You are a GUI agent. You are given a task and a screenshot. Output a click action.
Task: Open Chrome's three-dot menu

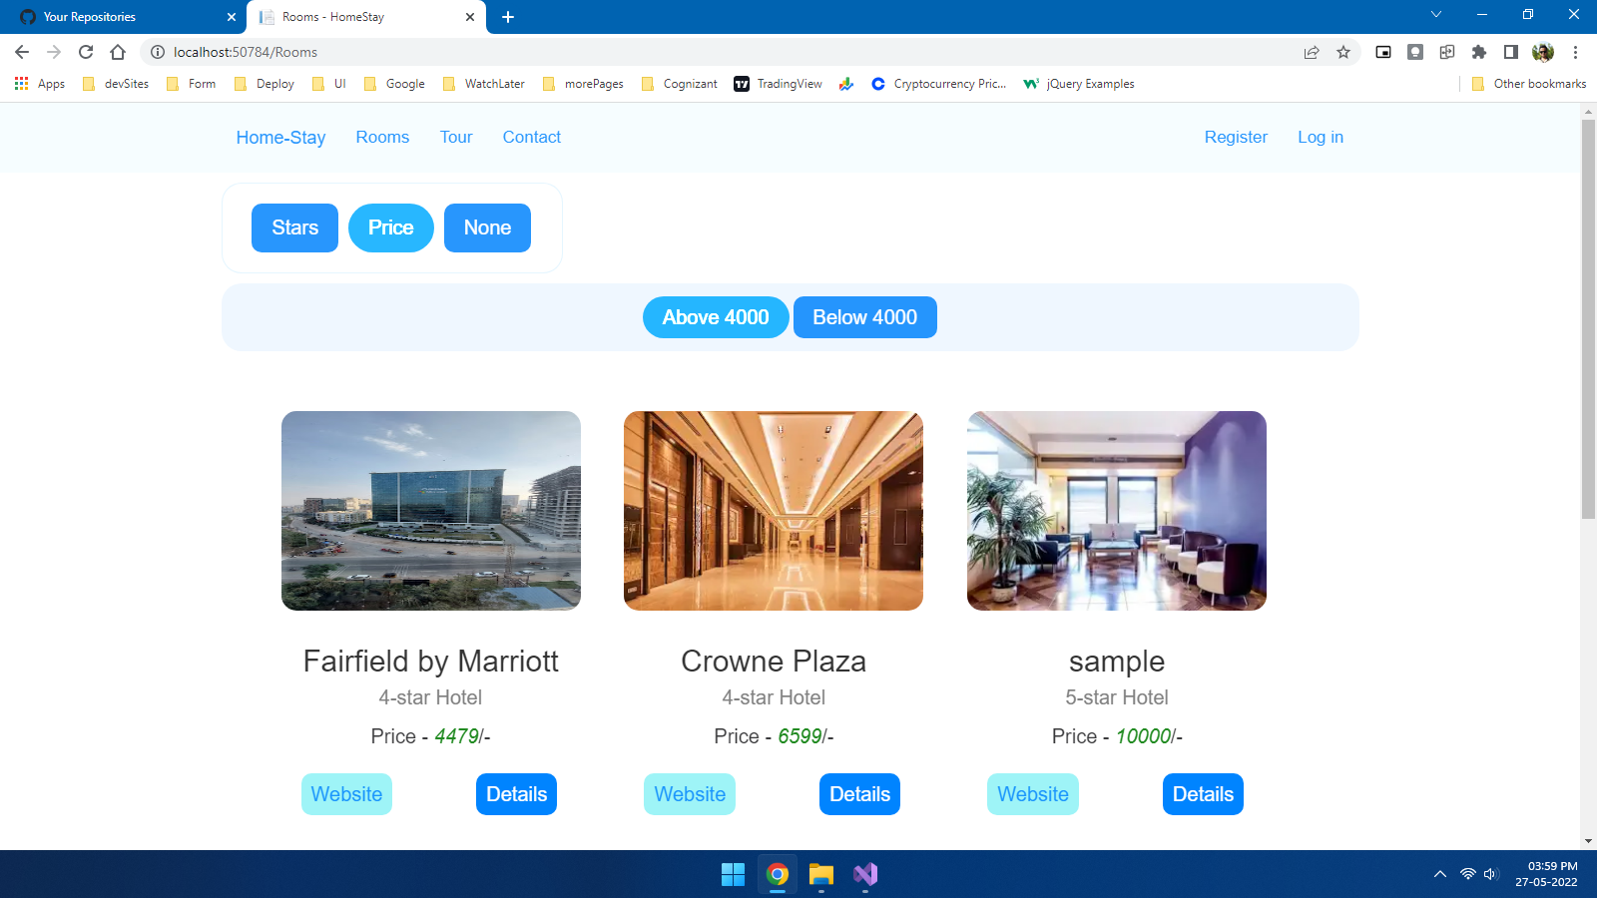(x=1575, y=52)
